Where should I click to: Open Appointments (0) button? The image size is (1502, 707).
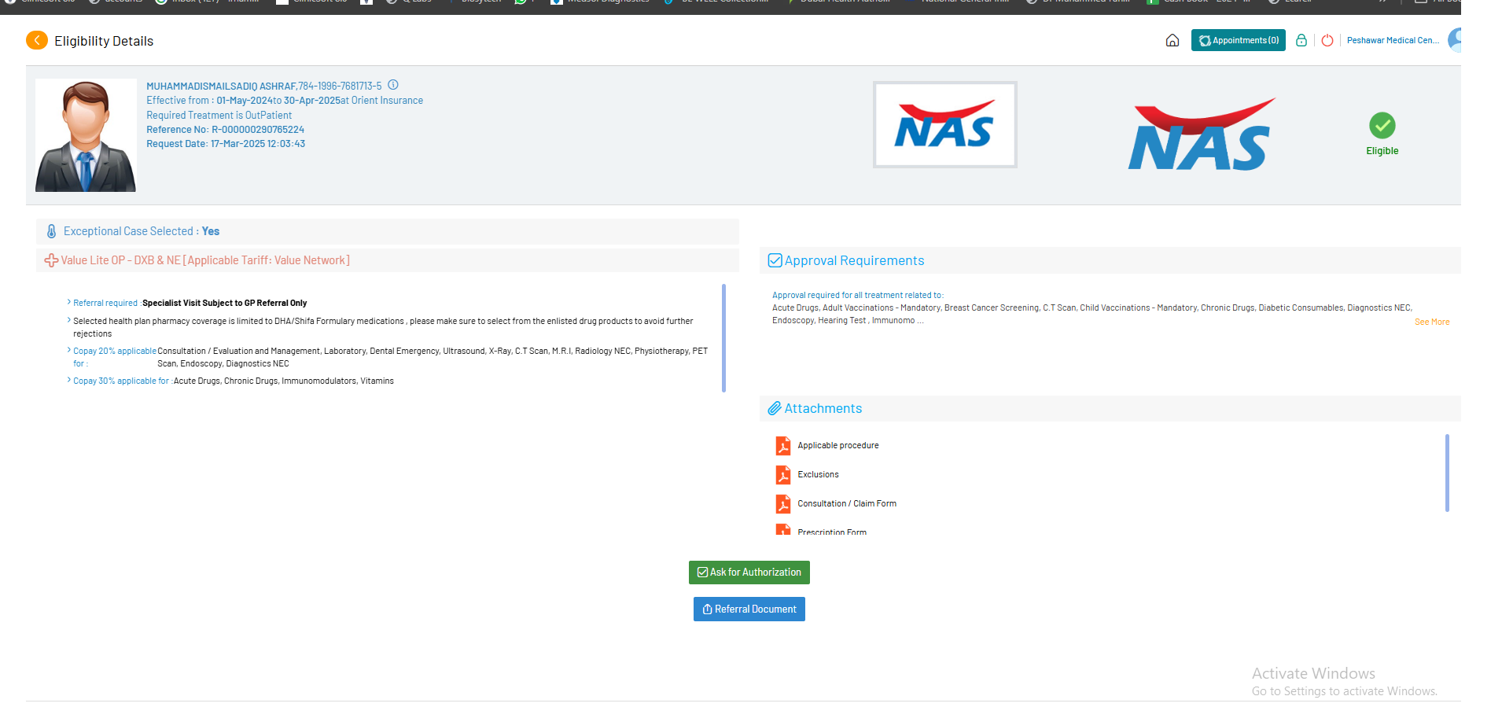[x=1238, y=40]
